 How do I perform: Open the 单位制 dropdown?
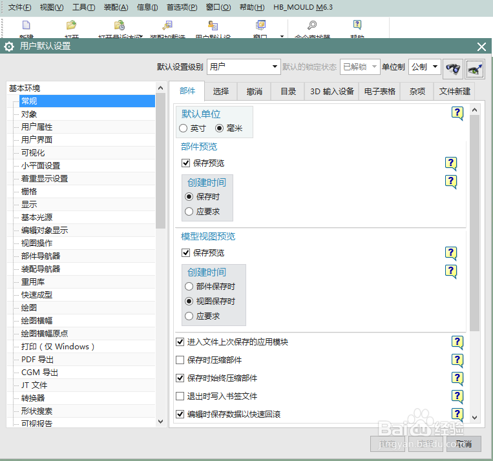[x=425, y=67]
